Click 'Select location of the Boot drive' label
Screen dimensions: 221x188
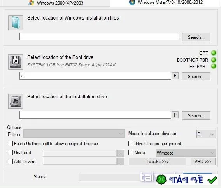pyautogui.click(x=60, y=57)
